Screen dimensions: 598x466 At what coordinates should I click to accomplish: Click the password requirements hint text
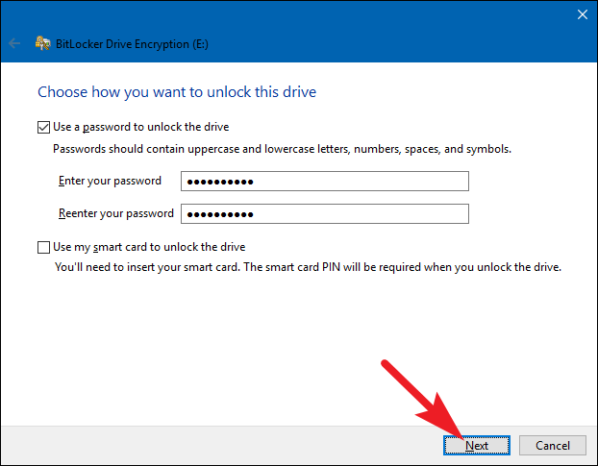click(281, 149)
